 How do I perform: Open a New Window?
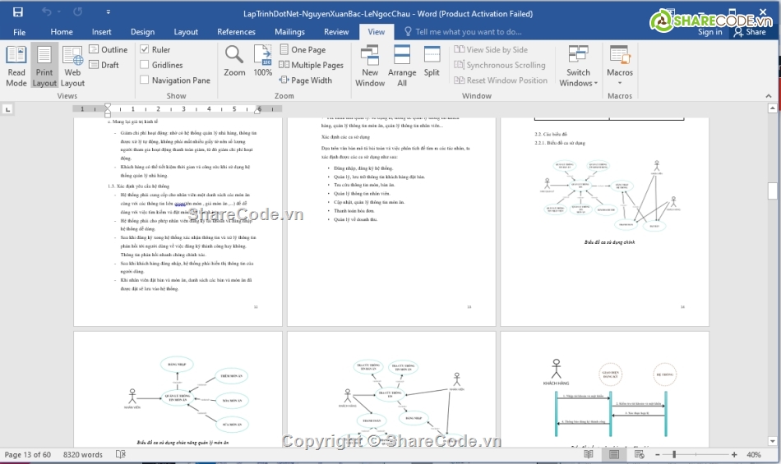[370, 67]
